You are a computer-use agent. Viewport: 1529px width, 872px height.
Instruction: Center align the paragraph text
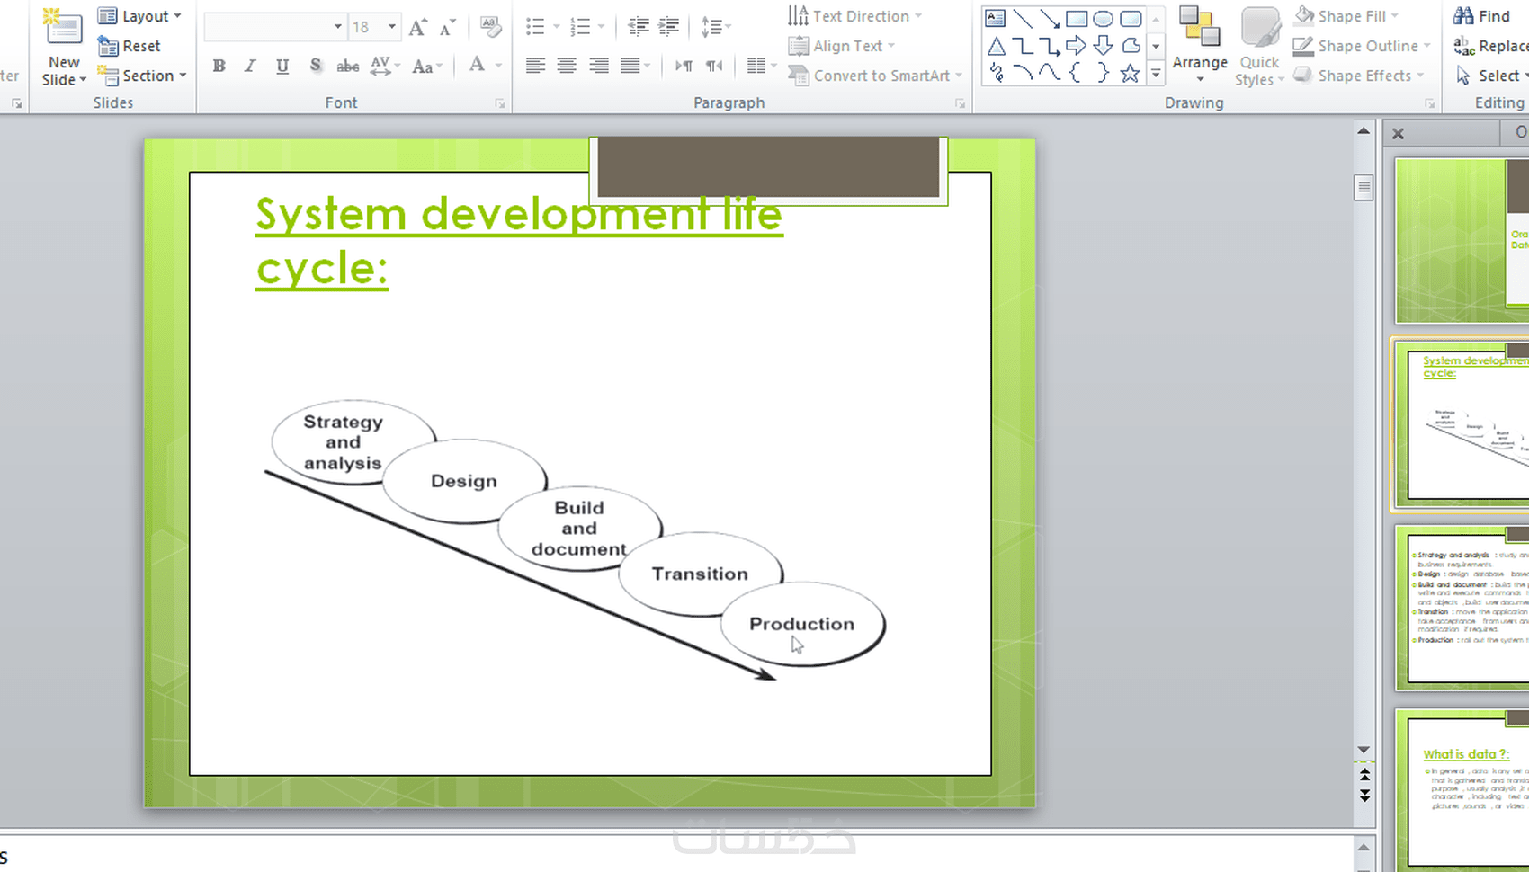pos(567,66)
